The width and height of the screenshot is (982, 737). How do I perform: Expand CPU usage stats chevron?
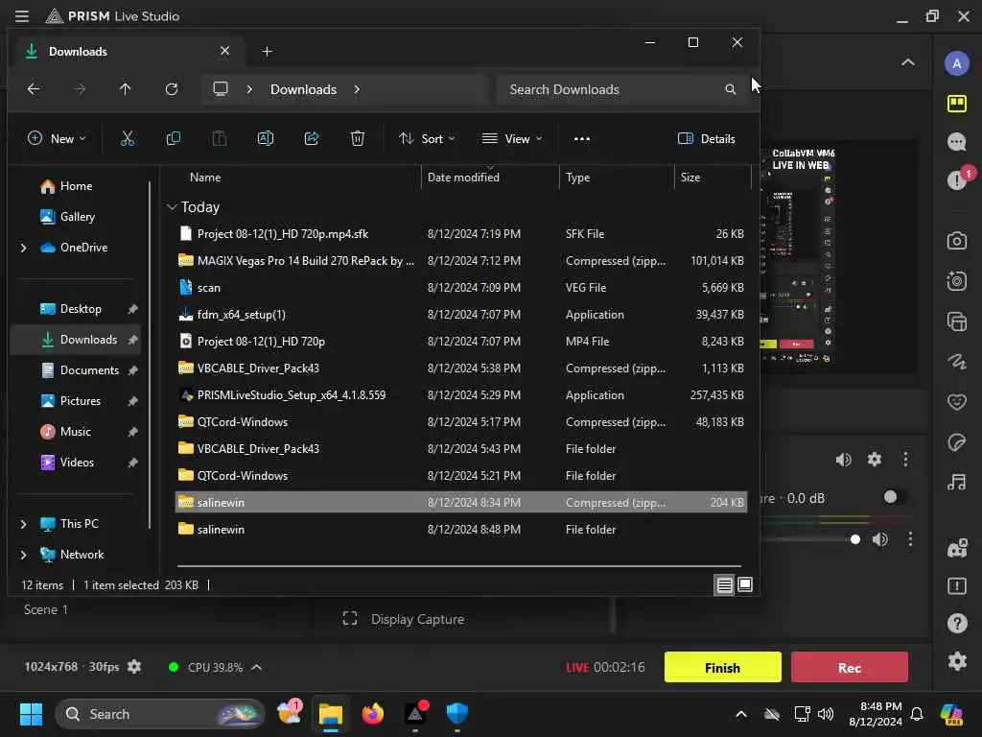[x=257, y=668]
